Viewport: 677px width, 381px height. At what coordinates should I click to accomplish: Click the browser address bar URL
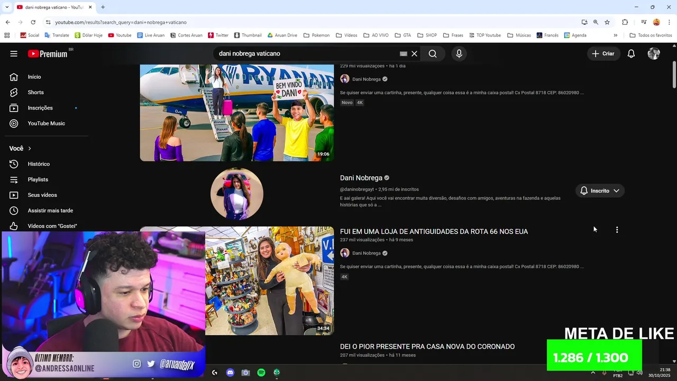(121, 22)
